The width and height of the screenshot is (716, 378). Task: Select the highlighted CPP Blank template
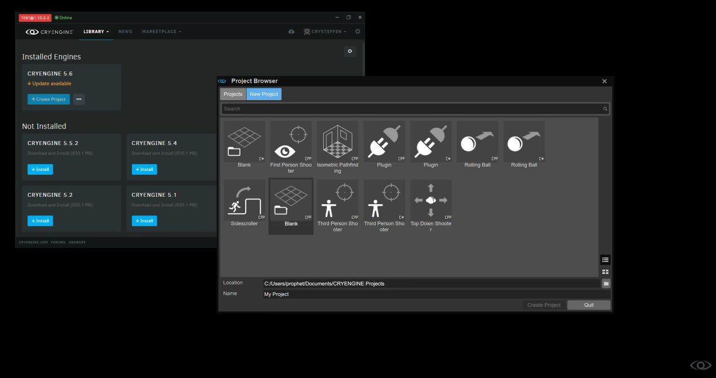click(291, 206)
